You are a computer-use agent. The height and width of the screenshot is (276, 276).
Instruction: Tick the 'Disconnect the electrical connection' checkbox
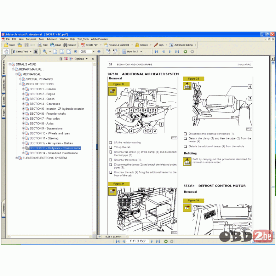click(185, 134)
